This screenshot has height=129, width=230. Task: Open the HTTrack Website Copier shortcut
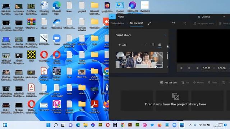point(57,74)
